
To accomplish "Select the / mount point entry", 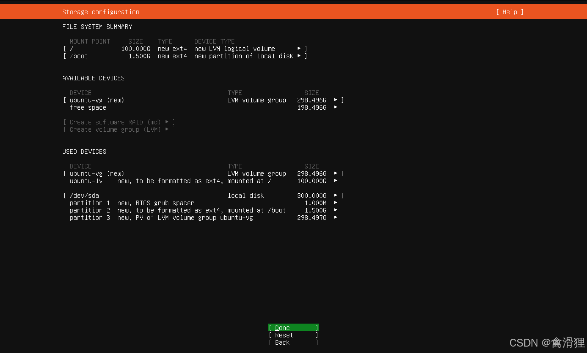I will click(x=185, y=49).
